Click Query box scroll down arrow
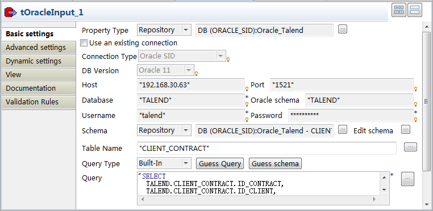The height and width of the screenshot is (211, 433). (x=384, y=190)
